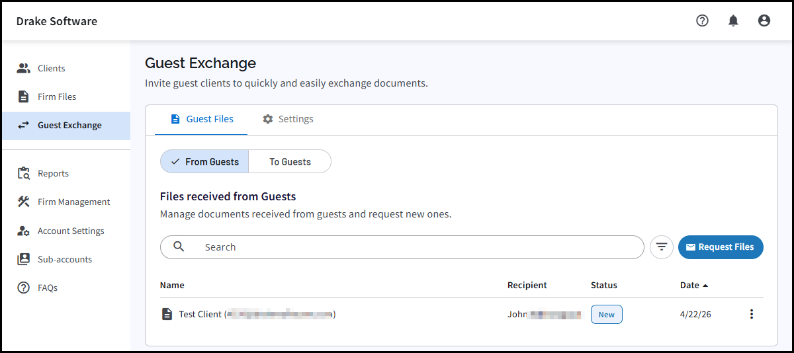Go to Clients in the sidebar
The height and width of the screenshot is (353, 794).
pos(51,68)
